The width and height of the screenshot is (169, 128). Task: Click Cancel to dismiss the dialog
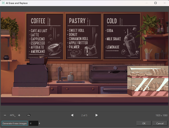point(160,123)
